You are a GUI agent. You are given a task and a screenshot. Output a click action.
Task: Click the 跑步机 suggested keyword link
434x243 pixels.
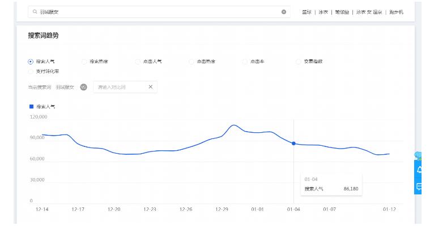[396, 12]
